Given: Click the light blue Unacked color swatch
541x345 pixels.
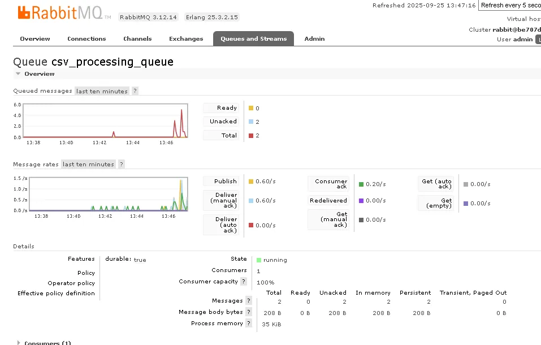Looking at the screenshot, I should point(251,122).
